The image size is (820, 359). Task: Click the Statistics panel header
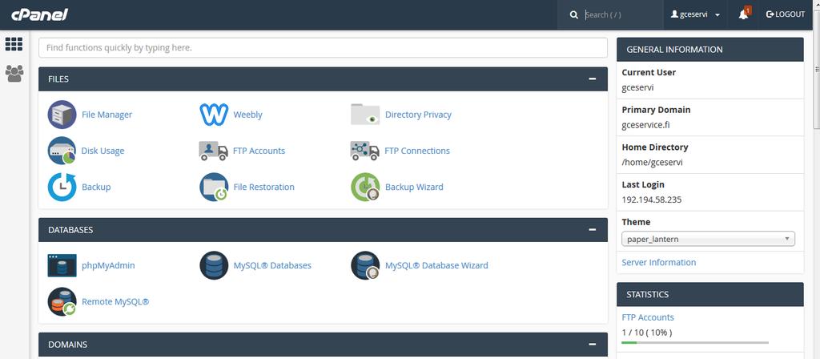710,295
